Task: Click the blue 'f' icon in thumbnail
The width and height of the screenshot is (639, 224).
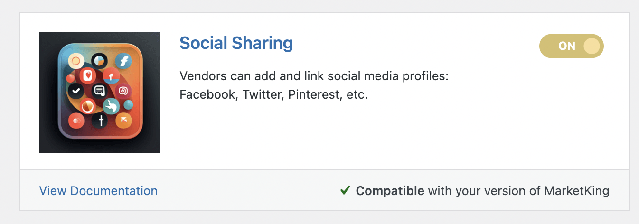Action: pyautogui.click(x=123, y=62)
